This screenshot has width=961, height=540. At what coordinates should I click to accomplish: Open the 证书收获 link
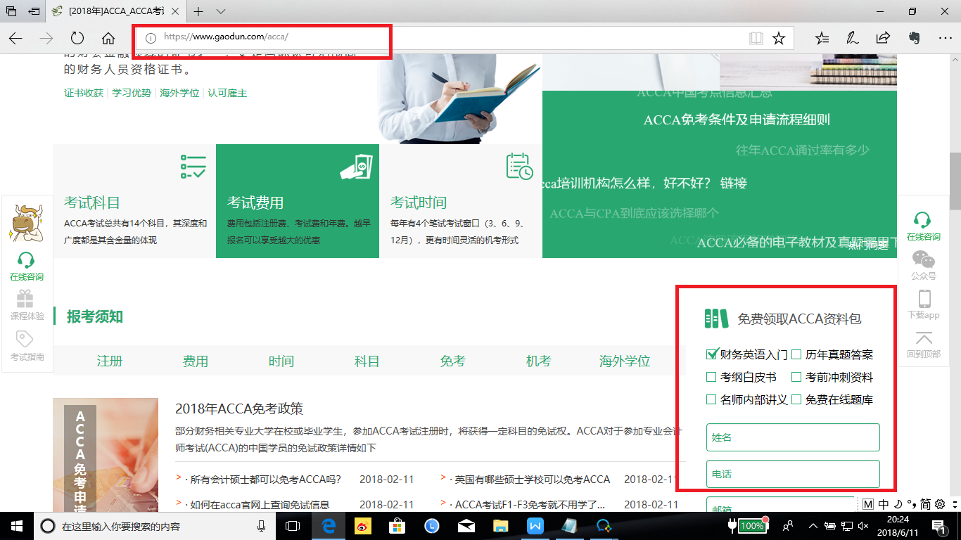click(84, 93)
